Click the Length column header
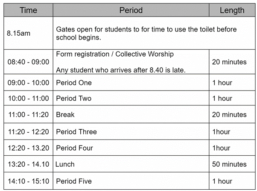Image resolution: width=257 pixels, height=191 pixels. tap(232, 10)
